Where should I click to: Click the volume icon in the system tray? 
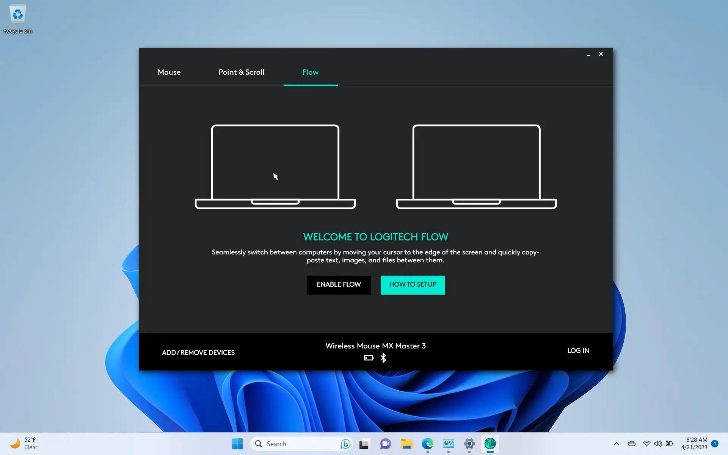658,444
